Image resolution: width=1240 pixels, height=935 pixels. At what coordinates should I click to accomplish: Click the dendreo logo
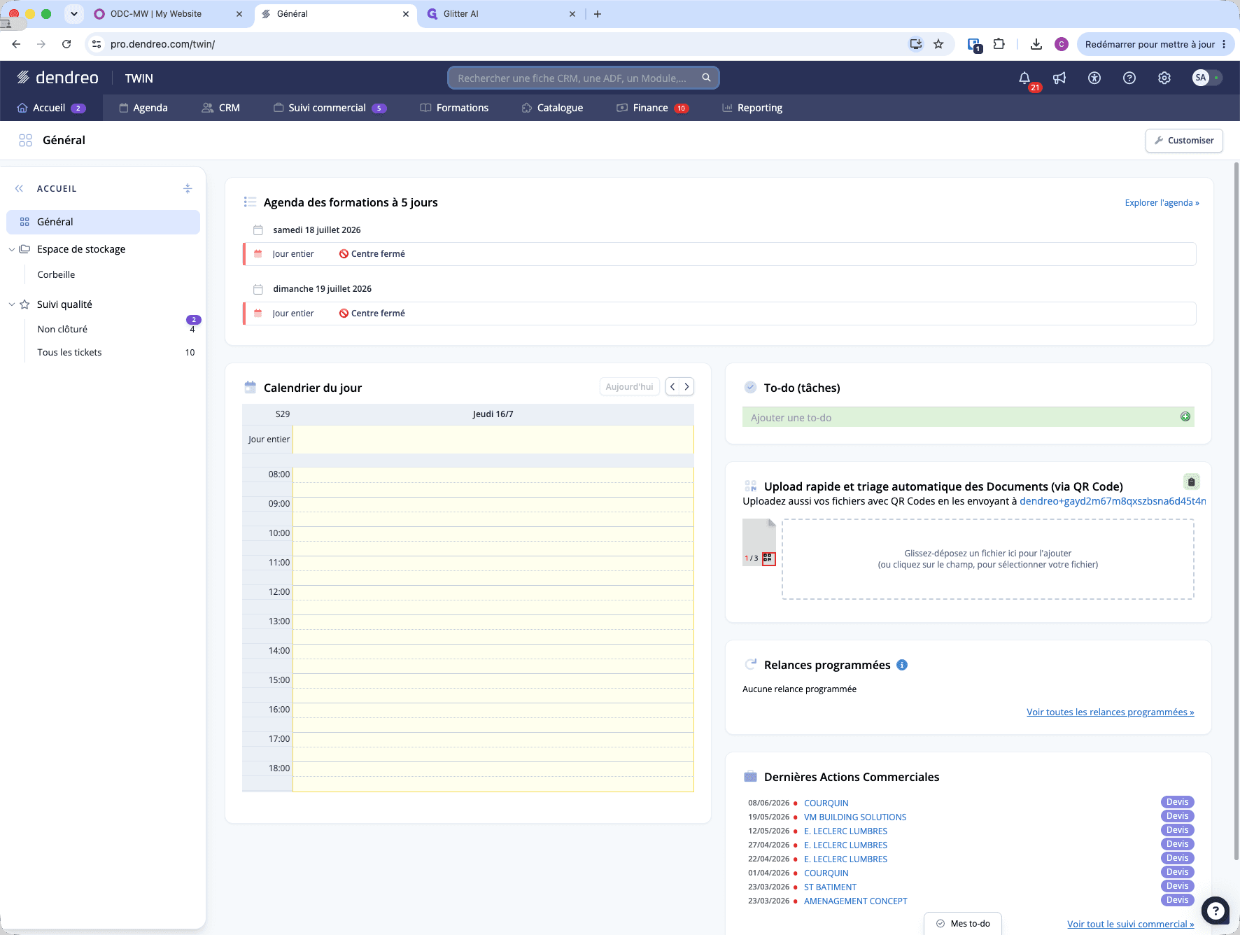click(x=58, y=78)
